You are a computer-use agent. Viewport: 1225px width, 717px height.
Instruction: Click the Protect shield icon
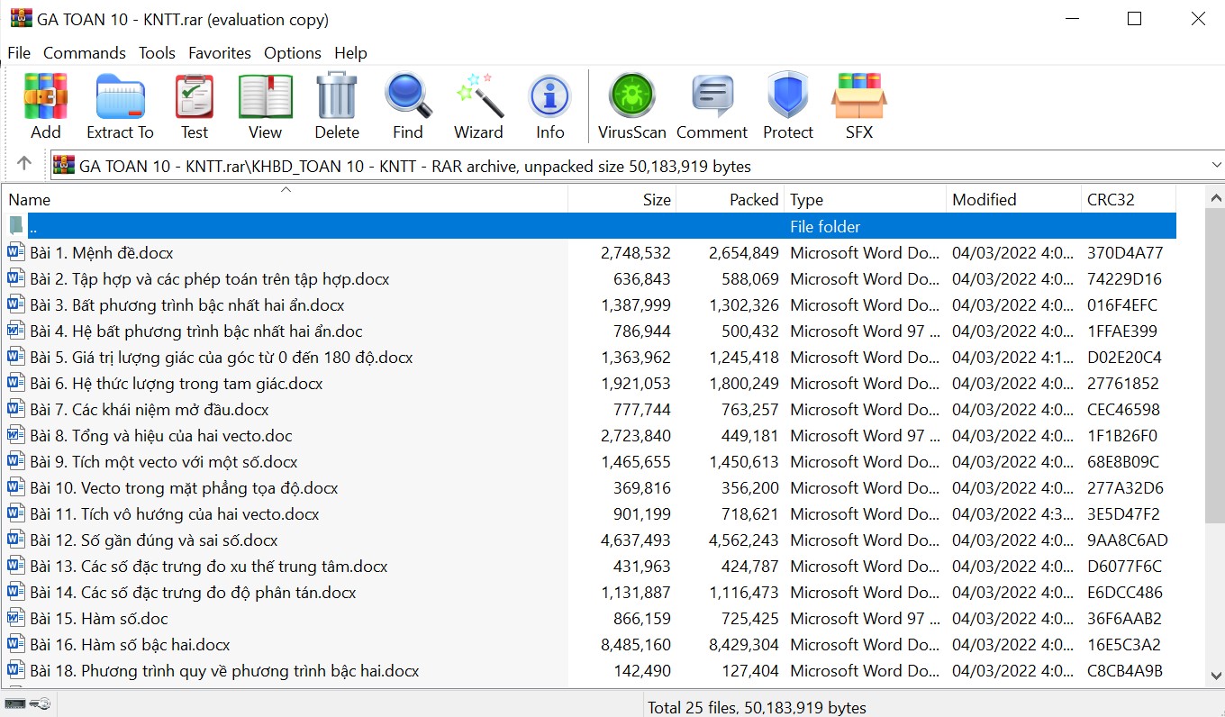tap(788, 106)
